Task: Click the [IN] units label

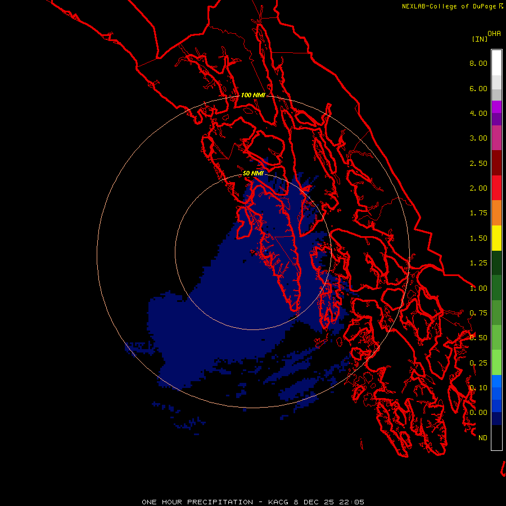Action: [x=480, y=39]
